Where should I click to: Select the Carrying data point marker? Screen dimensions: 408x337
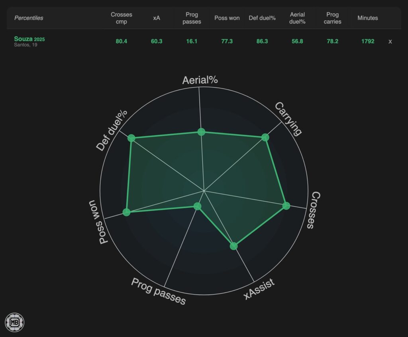point(265,137)
